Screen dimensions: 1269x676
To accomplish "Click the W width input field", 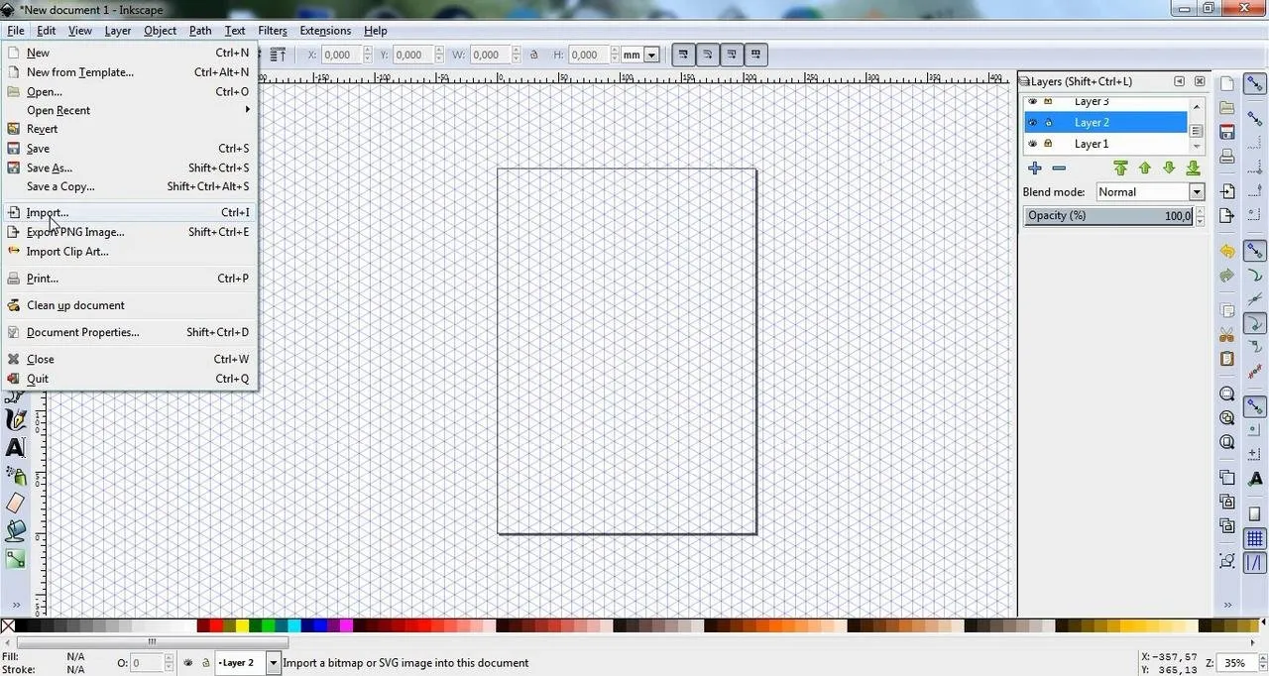I will [x=490, y=56].
